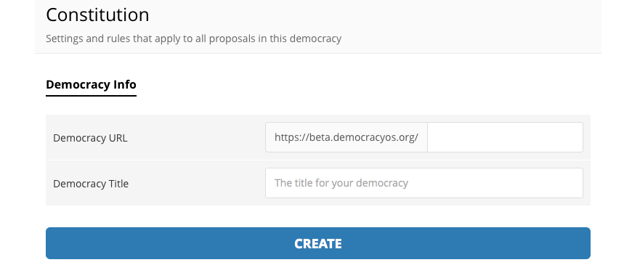Image resolution: width=640 pixels, height=265 pixels.
Task: Click the Democracy Title label
Action: (91, 184)
